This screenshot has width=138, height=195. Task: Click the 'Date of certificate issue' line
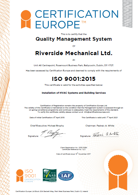74,154
